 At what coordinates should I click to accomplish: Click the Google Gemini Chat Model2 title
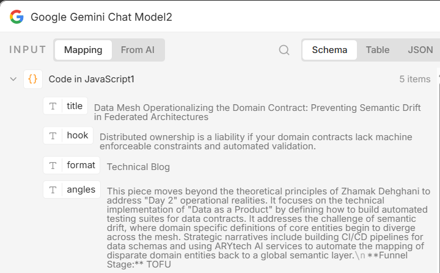pos(101,17)
